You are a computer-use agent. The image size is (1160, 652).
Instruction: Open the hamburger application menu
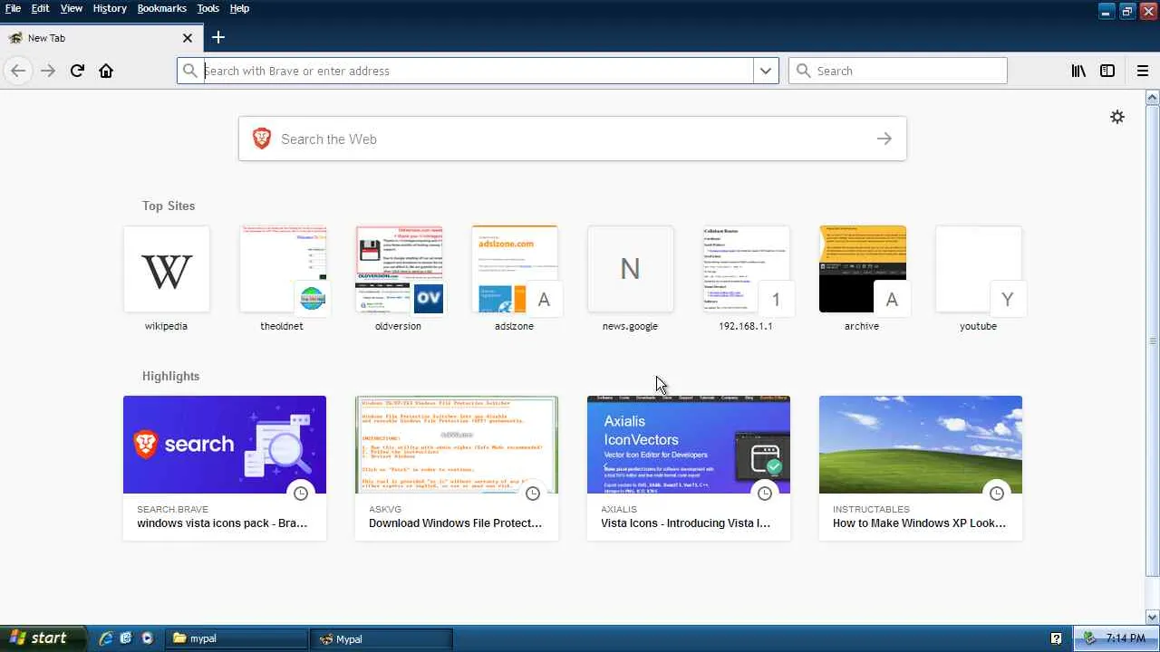[1143, 71]
